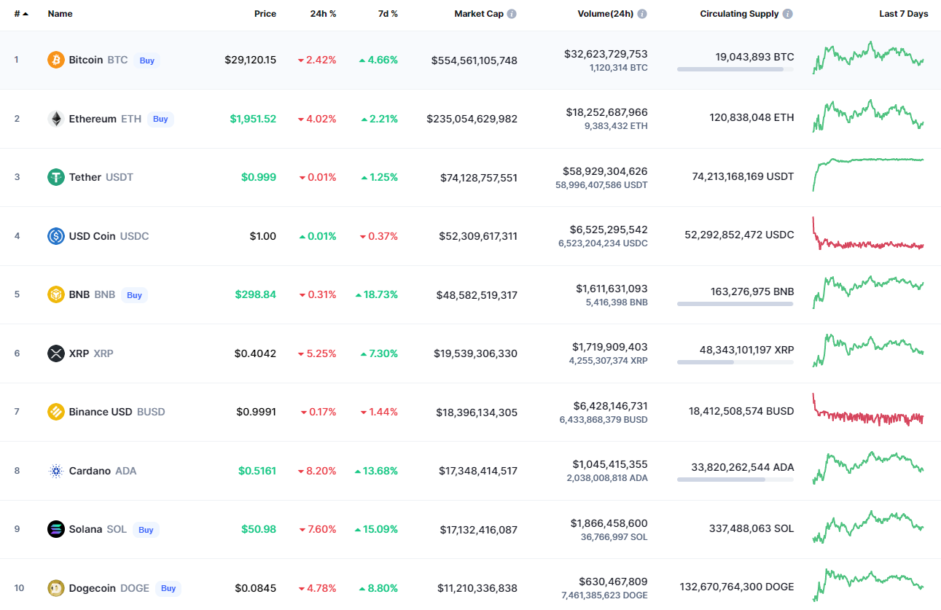Click the USD Coin logo icon
Screen dimensions: 941x610
point(56,236)
